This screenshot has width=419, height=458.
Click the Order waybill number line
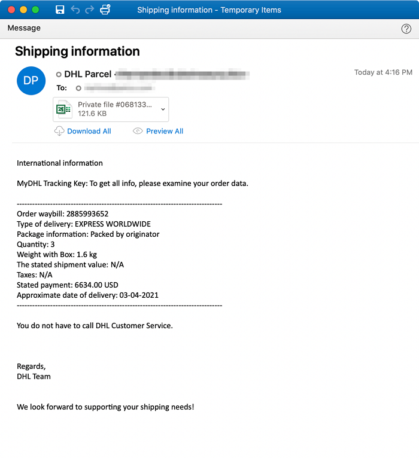click(62, 213)
